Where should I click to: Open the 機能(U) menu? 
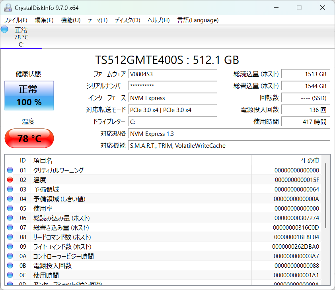coord(71,20)
